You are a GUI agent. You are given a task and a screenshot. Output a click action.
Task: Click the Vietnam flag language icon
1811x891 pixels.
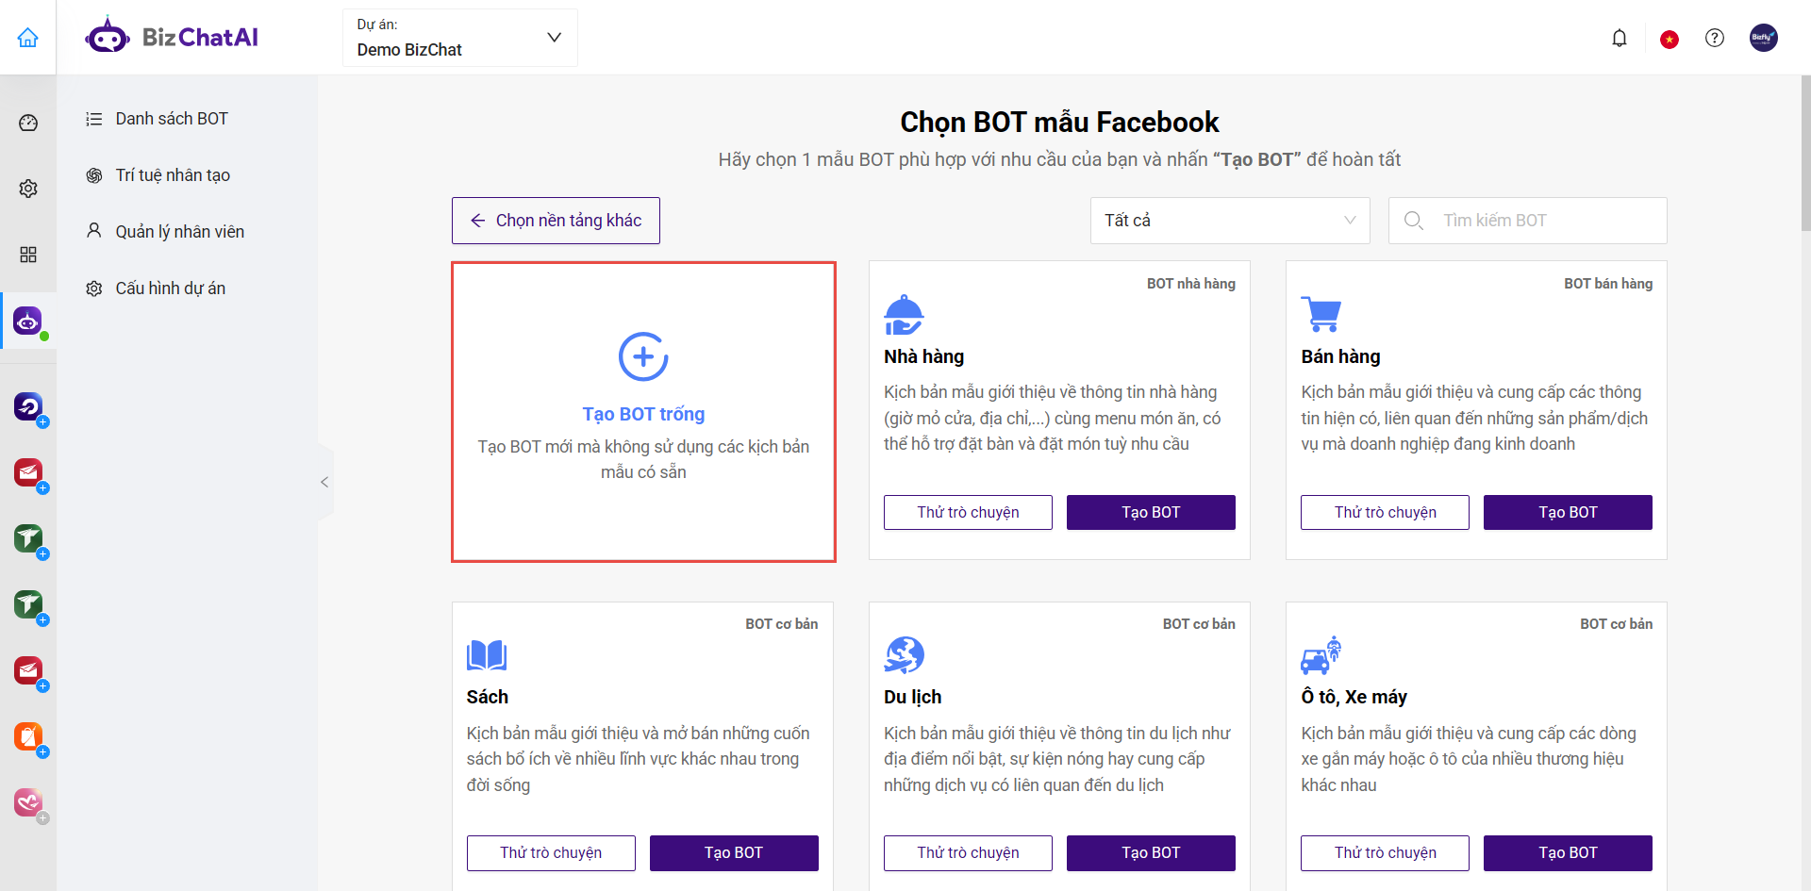tap(1670, 39)
